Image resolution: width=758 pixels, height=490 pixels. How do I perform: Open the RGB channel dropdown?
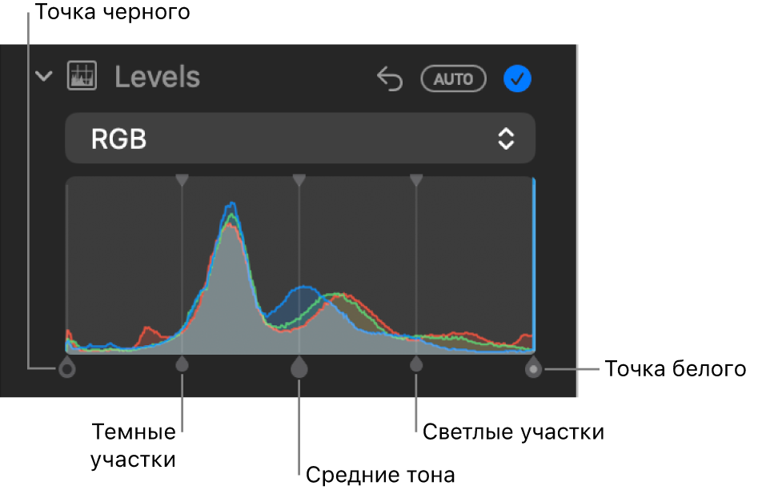pyautogui.click(x=300, y=139)
